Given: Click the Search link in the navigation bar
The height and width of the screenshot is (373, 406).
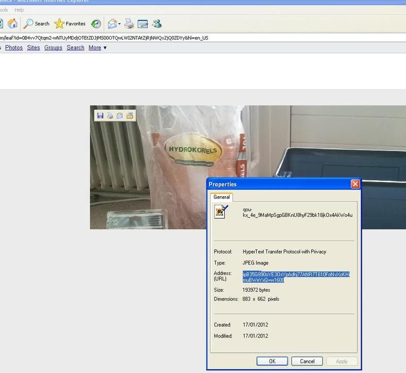Looking at the screenshot, I should coord(75,48).
